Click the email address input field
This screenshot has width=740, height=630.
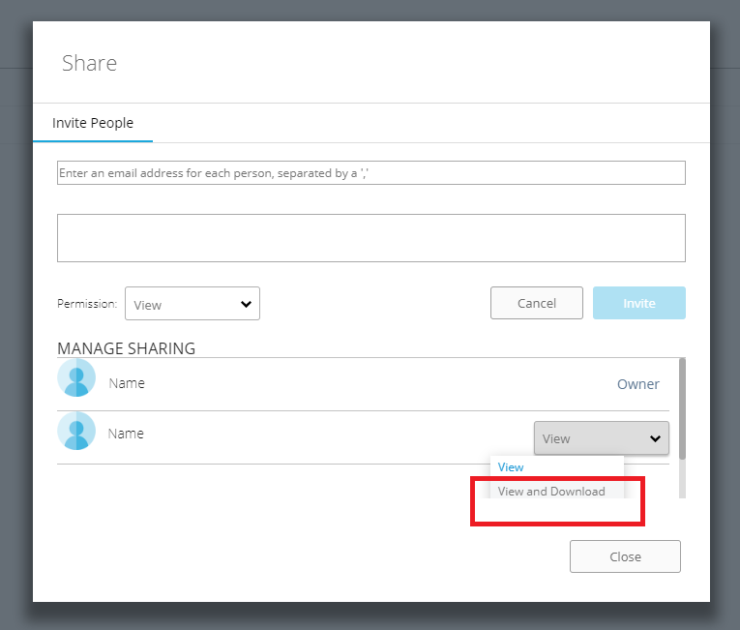tap(370, 173)
